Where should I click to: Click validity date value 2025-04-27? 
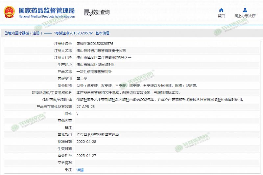pos(86,156)
